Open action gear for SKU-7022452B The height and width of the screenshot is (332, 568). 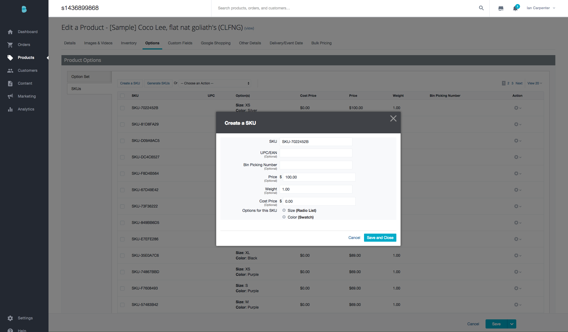pyautogui.click(x=517, y=108)
